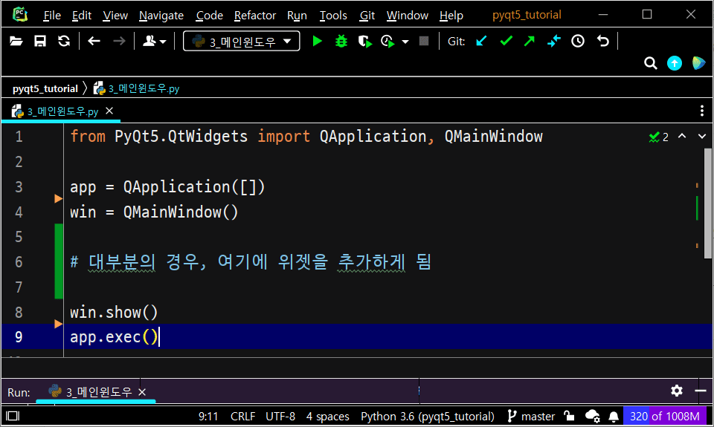Toggle the file read-only lock icon
The image size is (714, 427).
569,416
